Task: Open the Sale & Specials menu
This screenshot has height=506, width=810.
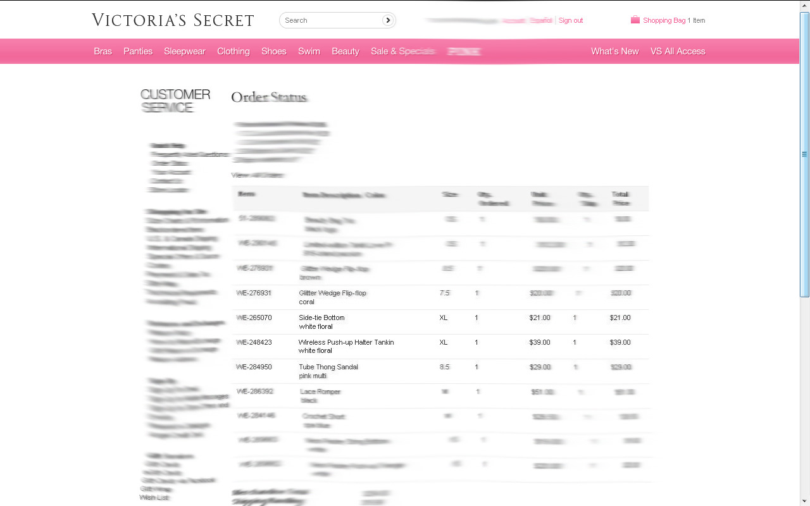Action: click(403, 51)
